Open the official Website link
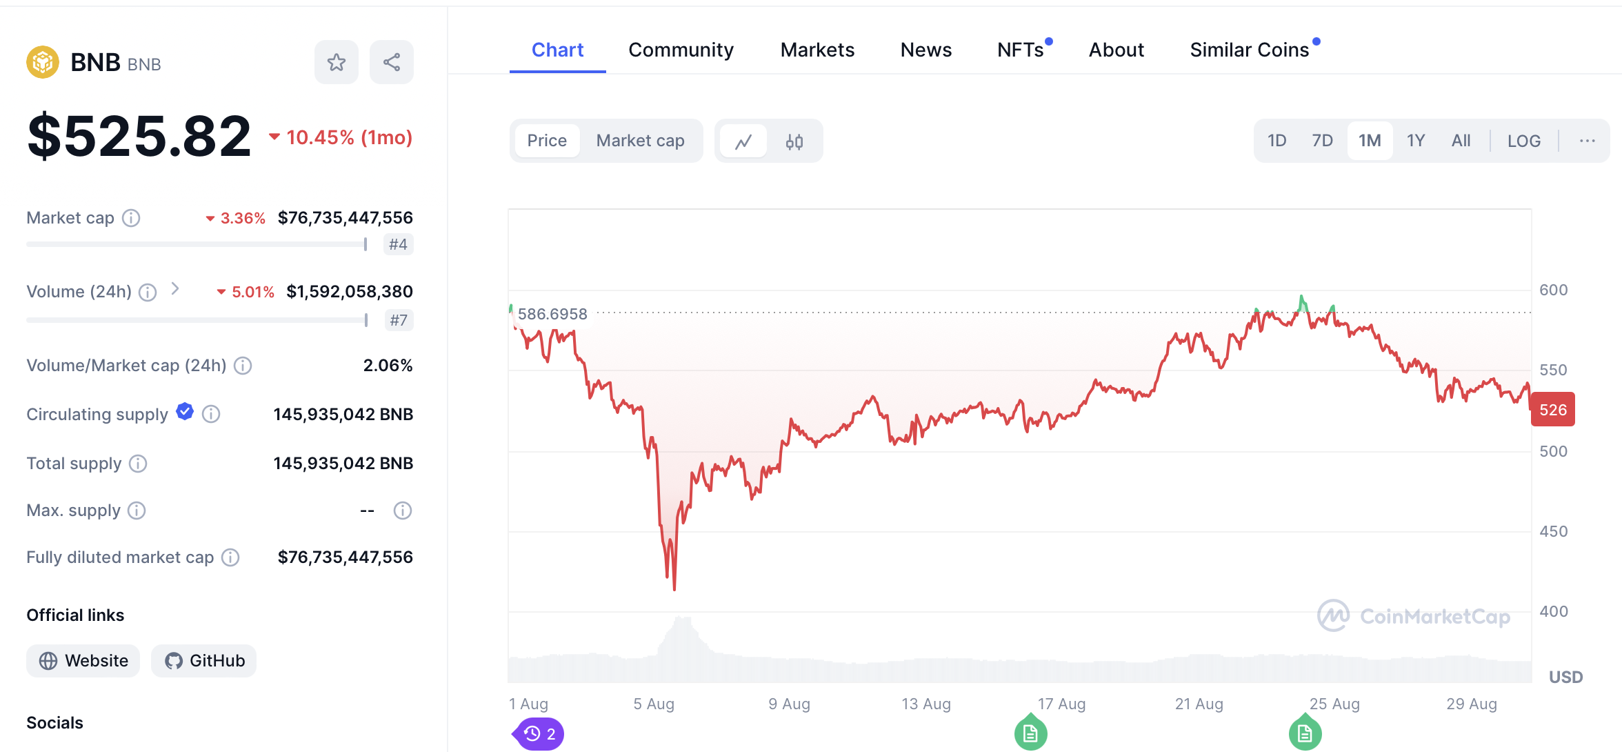Image resolution: width=1622 pixels, height=752 pixels. point(83,661)
